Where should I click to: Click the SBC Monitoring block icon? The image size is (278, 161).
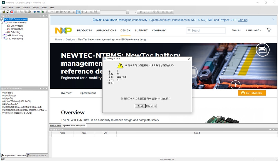coord(5,39)
